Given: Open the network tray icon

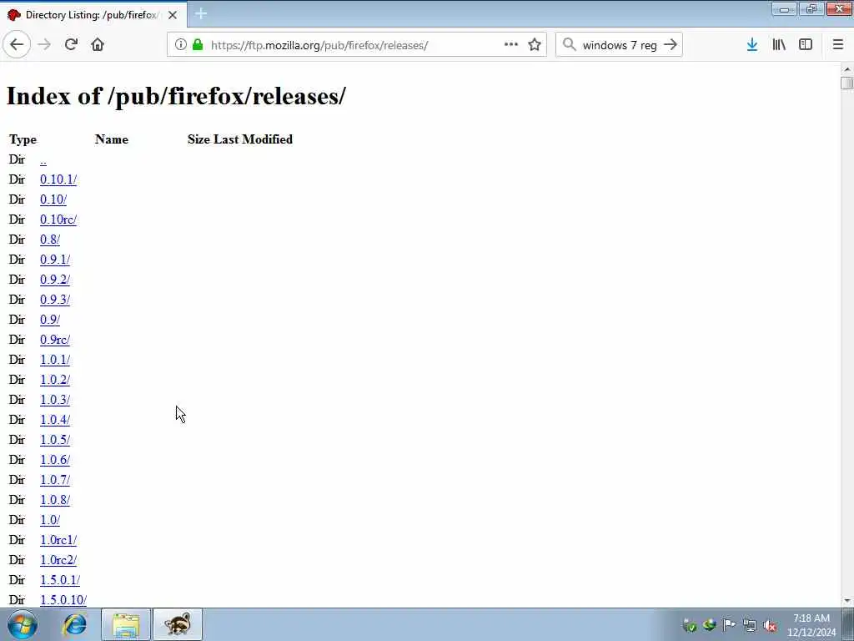Looking at the screenshot, I should point(750,625).
